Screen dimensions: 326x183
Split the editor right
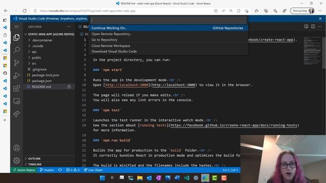point(313,26)
